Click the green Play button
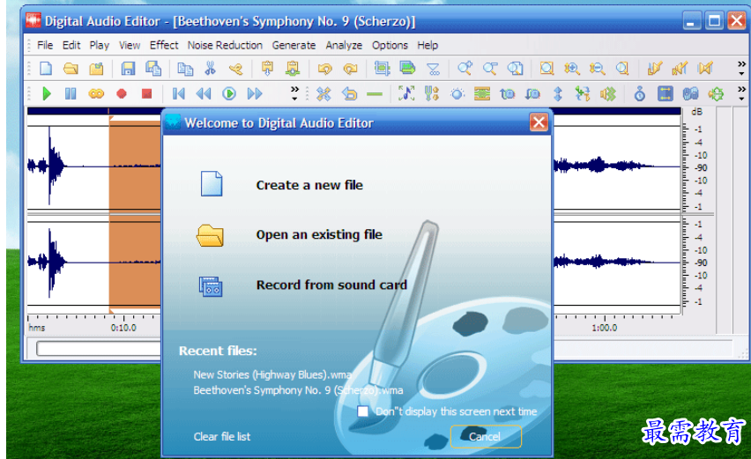The width and height of the screenshot is (751, 459). 47,93
